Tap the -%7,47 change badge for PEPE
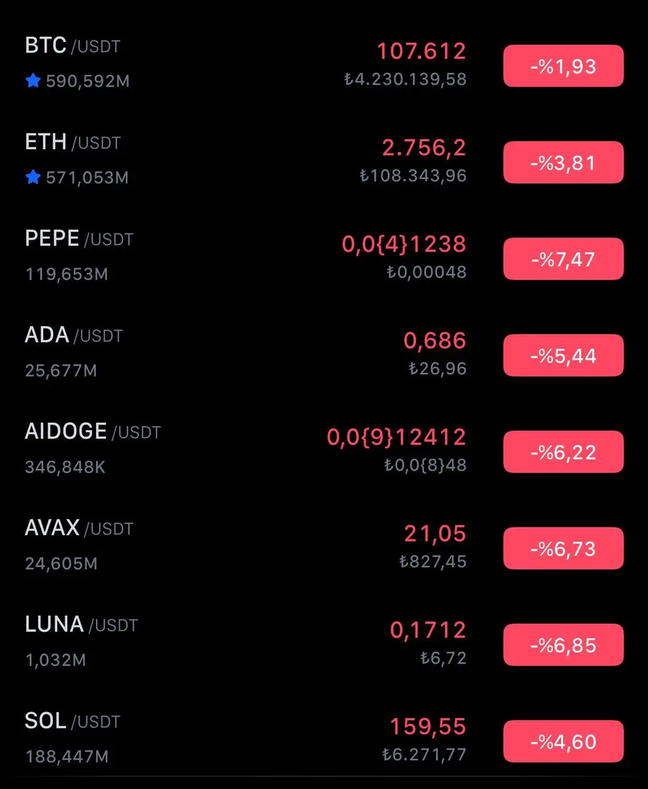The image size is (648, 789). pos(563,259)
